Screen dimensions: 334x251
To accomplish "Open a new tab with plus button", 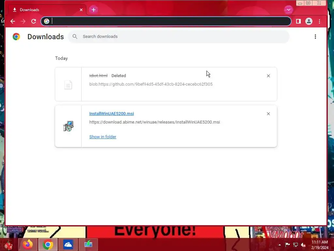I will (94, 10).
